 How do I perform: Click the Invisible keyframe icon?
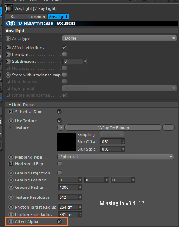tap(8, 54)
